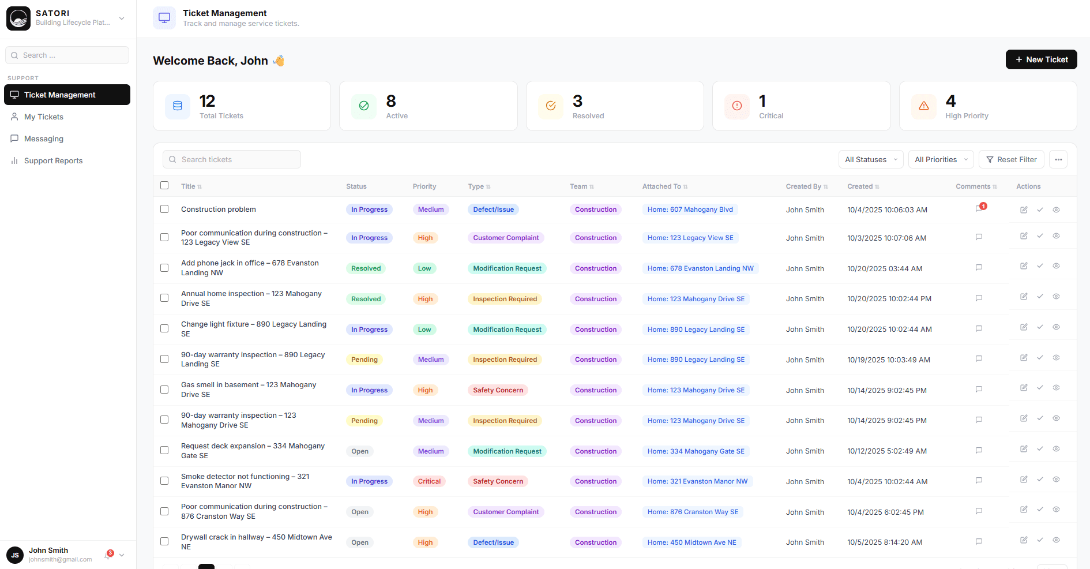This screenshot has width=1090, height=569.
Task: Check the Annual home inspection row checkbox
Action: pos(164,298)
